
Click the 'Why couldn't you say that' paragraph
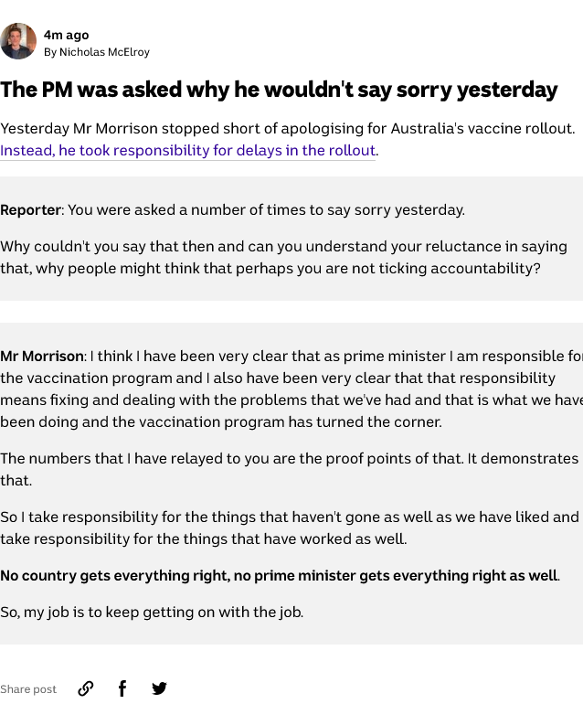283,258
